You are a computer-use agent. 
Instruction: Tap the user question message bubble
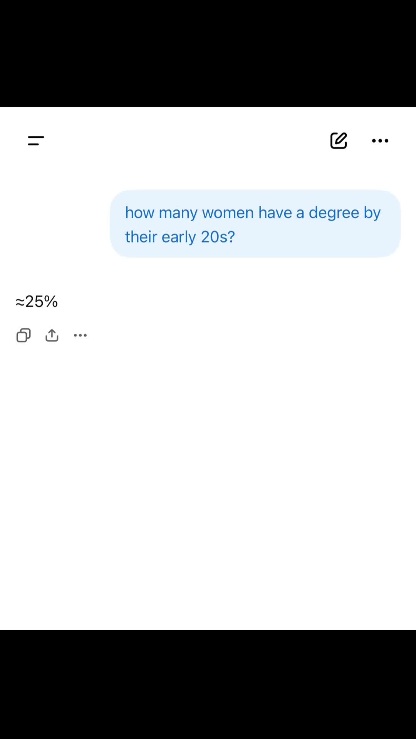click(255, 224)
